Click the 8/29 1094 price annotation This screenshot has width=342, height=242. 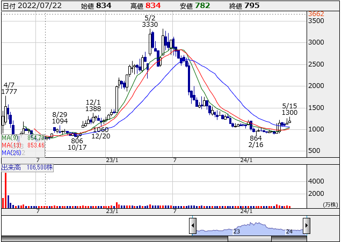tap(60, 118)
